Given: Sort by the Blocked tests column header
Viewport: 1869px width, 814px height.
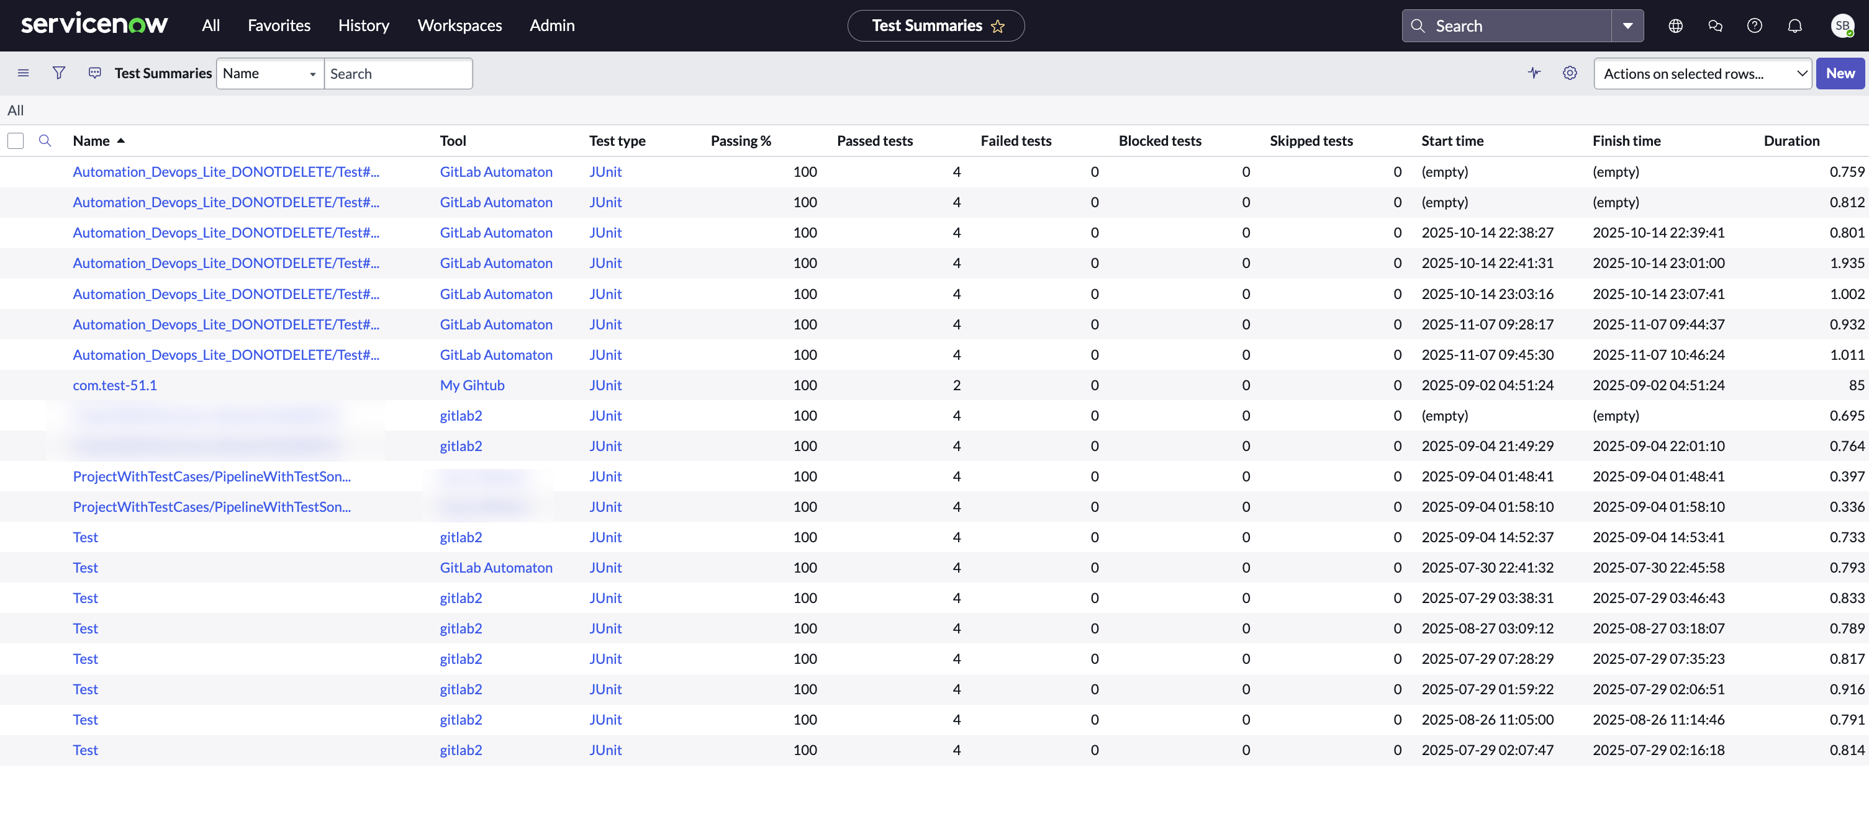Looking at the screenshot, I should click(x=1159, y=141).
